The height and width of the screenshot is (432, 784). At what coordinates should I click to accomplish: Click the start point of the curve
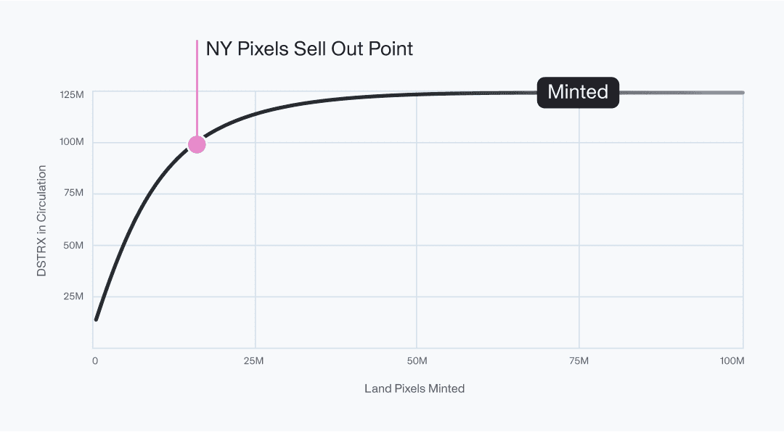(x=97, y=319)
